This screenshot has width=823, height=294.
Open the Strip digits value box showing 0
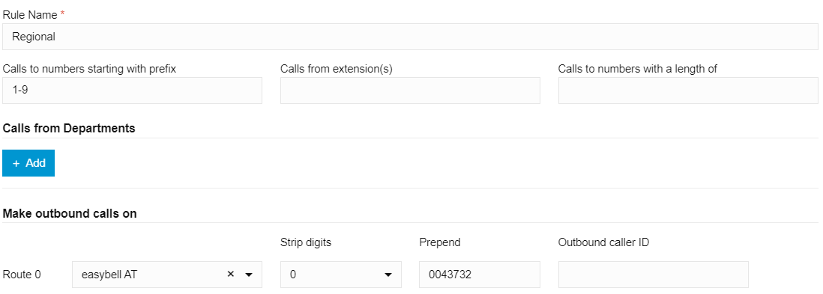pyautogui.click(x=340, y=275)
